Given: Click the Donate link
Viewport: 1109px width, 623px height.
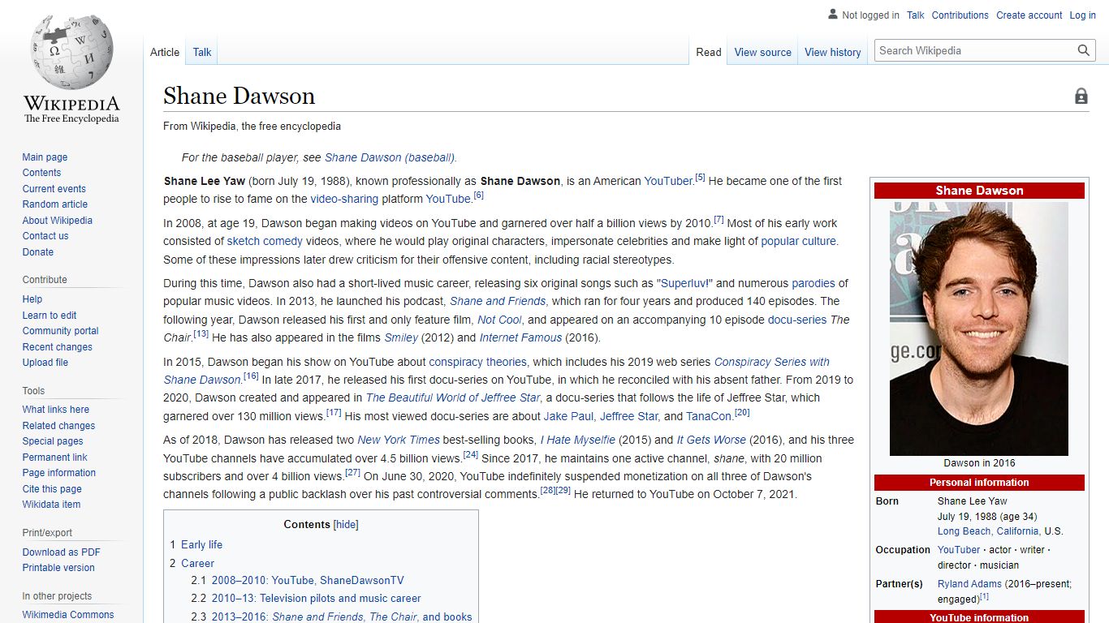Looking at the screenshot, I should pyautogui.click(x=37, y=252).
